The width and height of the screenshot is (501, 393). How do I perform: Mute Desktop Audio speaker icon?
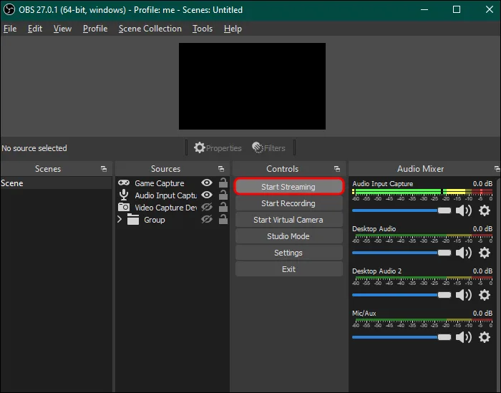pos(464,253)
